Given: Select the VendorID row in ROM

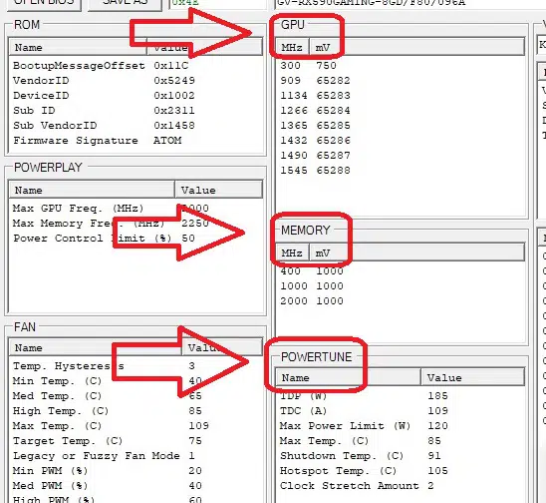Looking at the screenshot, I should pyautogui.click(x=136, y=81).
